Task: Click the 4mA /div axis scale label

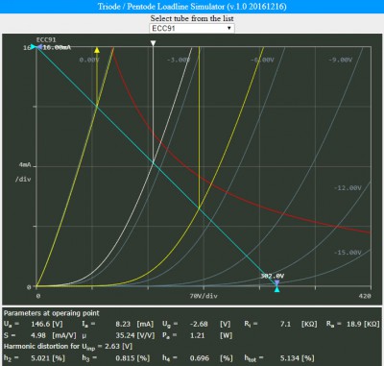Action: 23,172
